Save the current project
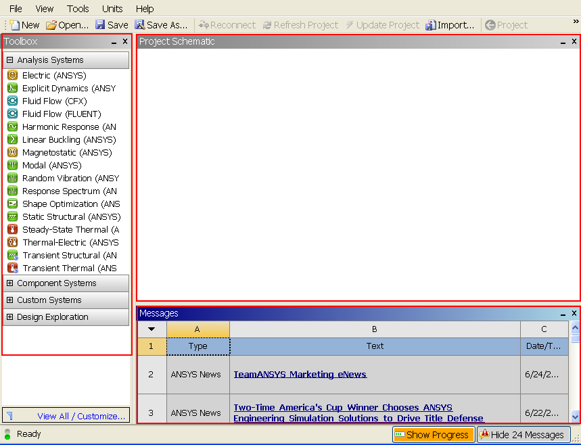 point(112,25)
